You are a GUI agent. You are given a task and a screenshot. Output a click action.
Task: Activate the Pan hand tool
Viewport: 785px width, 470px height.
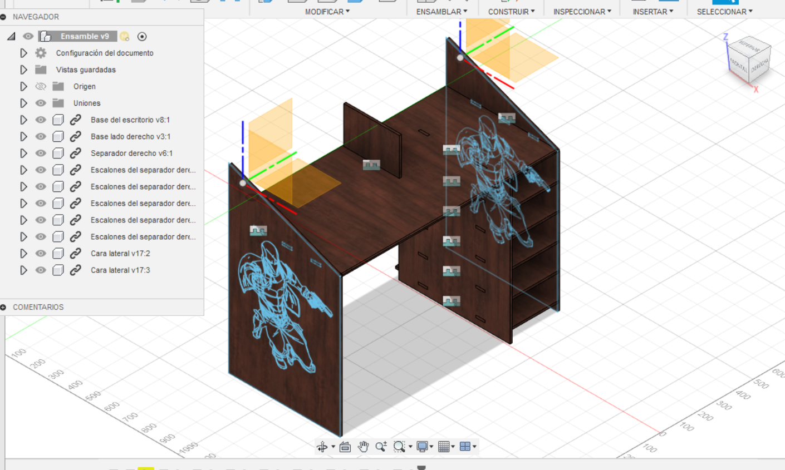coord(364,447)
